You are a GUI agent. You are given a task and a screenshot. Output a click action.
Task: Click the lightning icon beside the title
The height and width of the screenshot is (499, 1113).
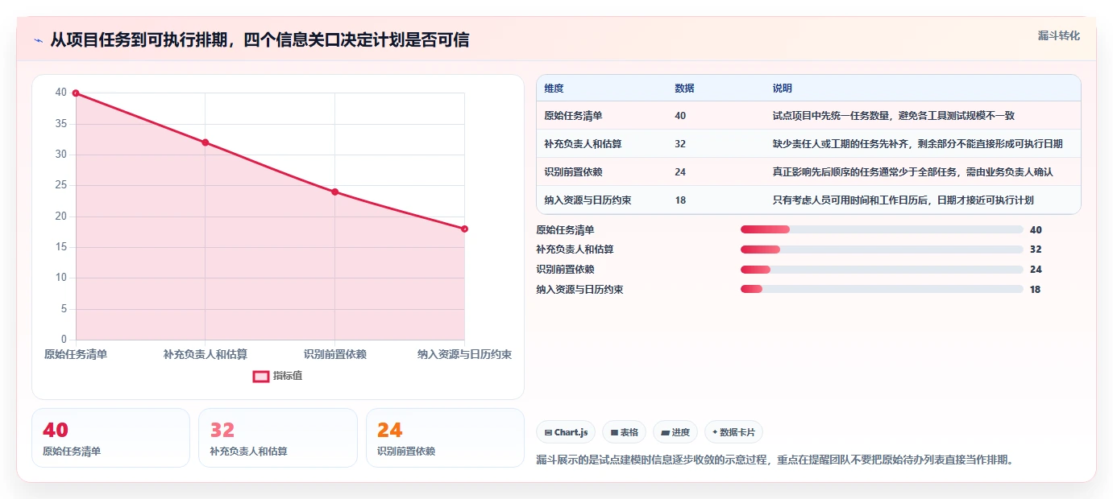[39, 40]
